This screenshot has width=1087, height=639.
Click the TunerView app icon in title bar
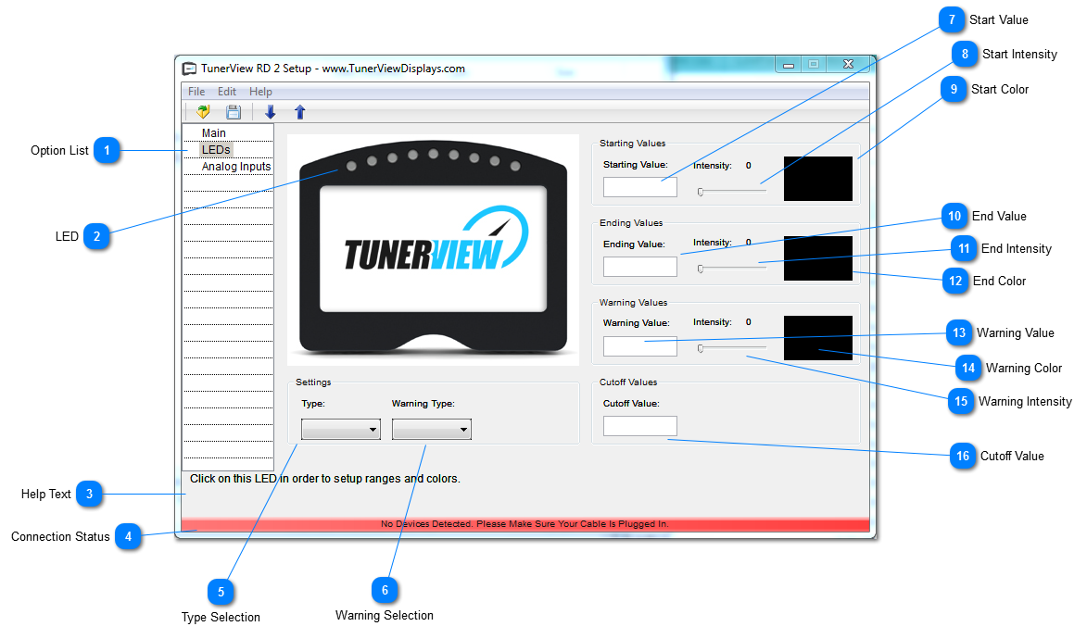[189, 69]
